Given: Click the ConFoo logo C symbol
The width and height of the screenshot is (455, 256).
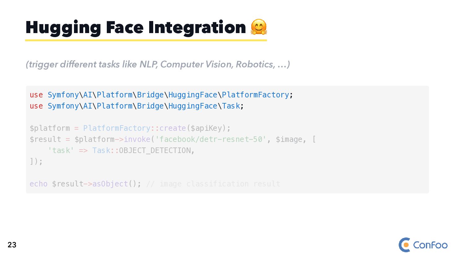Looking at the screenshot, I should 405,245.
